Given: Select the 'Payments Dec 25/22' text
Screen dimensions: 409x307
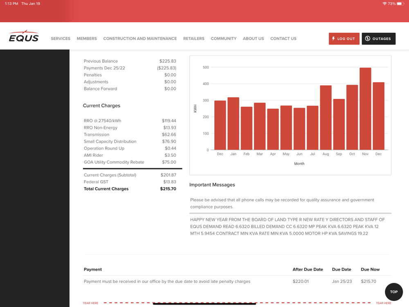Looking at the screenshot, I should (104, 68).
